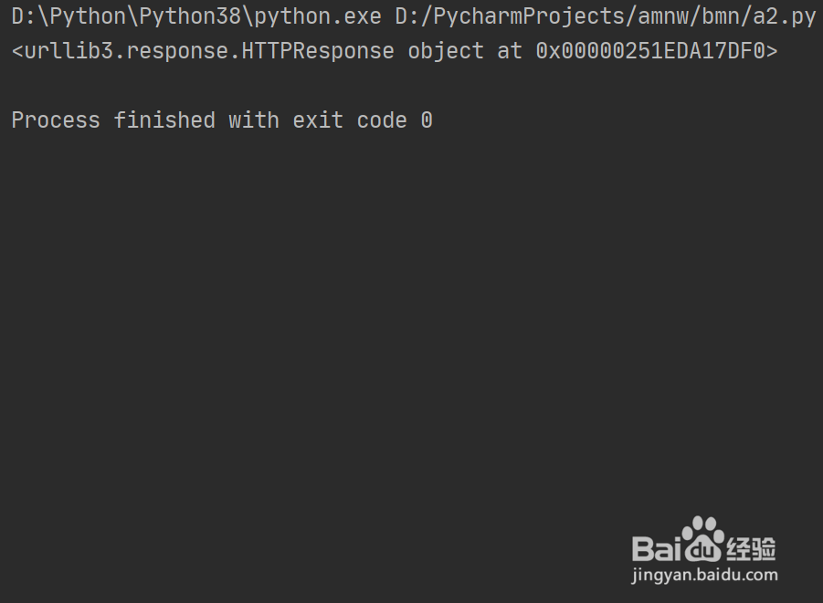
Task: Click the exit code number 0
Action: 427,120
